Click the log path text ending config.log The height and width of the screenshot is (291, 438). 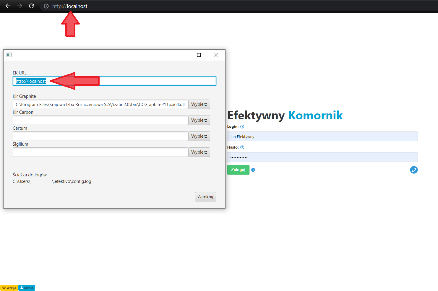tap(52, 181)
